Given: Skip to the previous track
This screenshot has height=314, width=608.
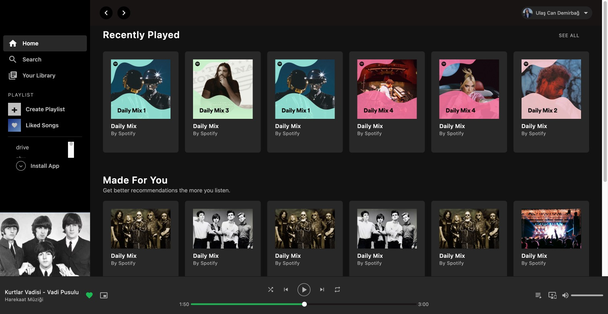Looking at the screenshot, I should pos(286,290).
